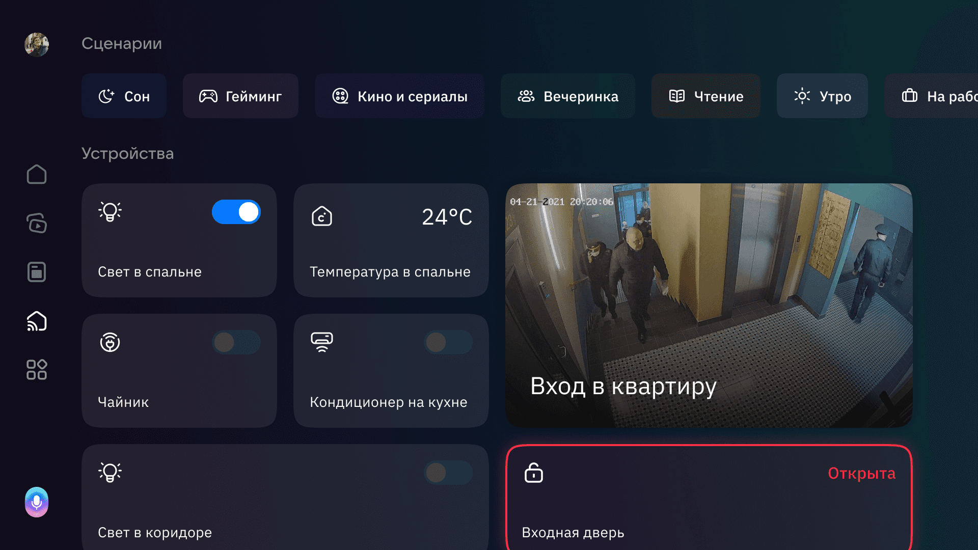
Task: Go to Home icon in sidebar
Action: tap(37, 175)
